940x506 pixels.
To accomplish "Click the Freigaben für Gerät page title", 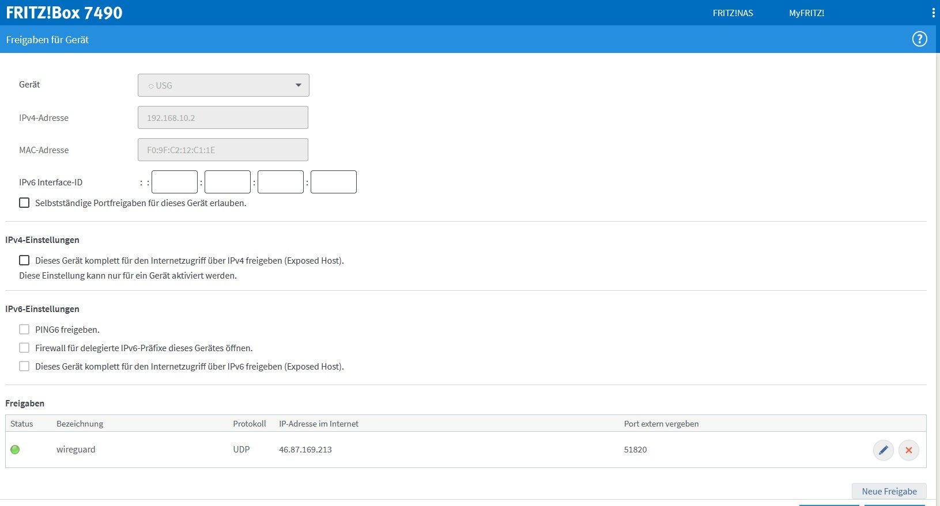I will (x=47, y=40).
